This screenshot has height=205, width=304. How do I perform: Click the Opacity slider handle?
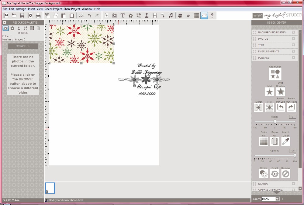pyautogui.click(x=295, y=155)
